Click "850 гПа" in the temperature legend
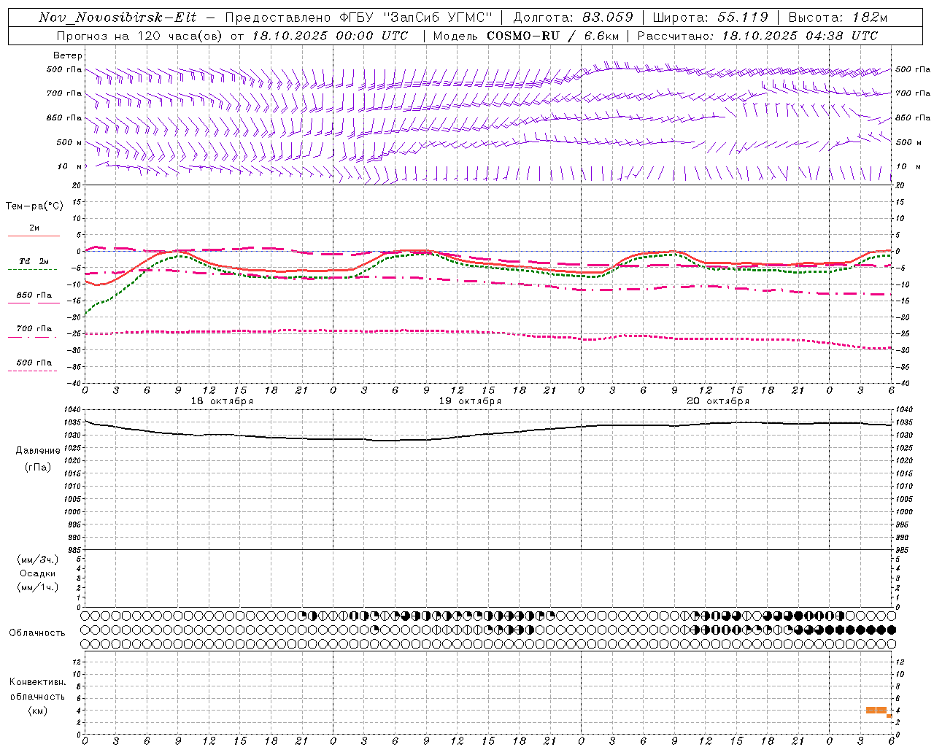 (34, 295)
